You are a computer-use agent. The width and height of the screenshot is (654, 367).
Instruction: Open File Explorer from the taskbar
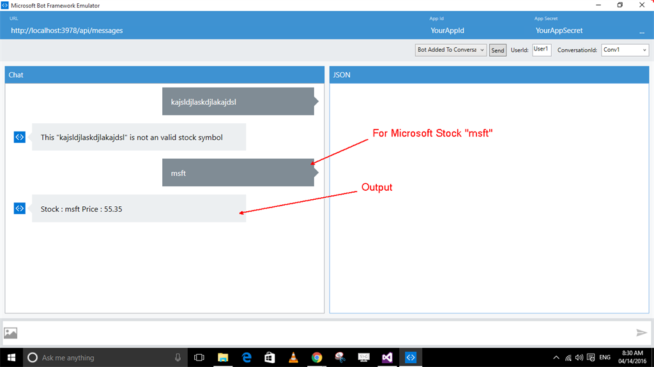[x=223, y=357]
